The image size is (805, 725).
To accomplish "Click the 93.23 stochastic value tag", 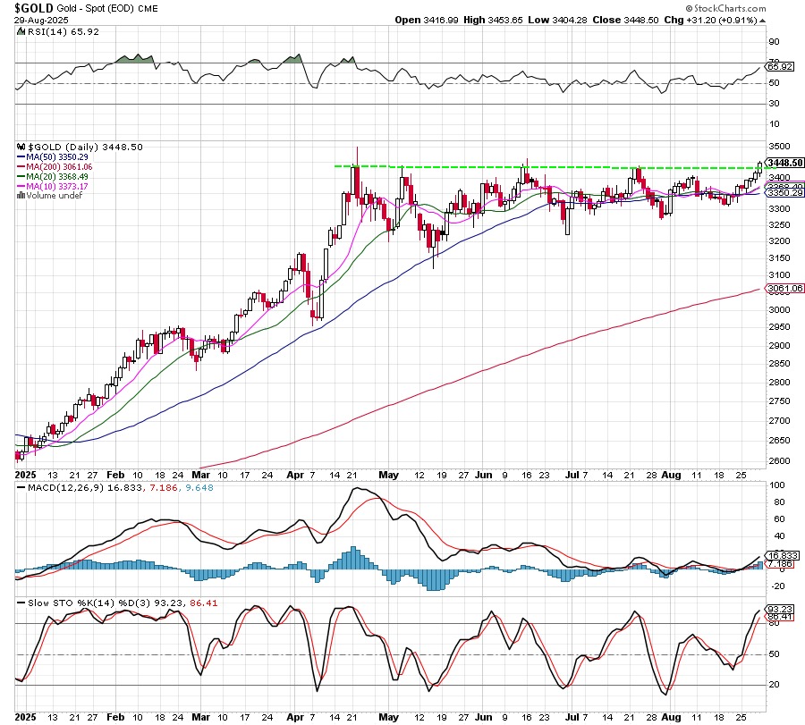I will coord(781,608).
